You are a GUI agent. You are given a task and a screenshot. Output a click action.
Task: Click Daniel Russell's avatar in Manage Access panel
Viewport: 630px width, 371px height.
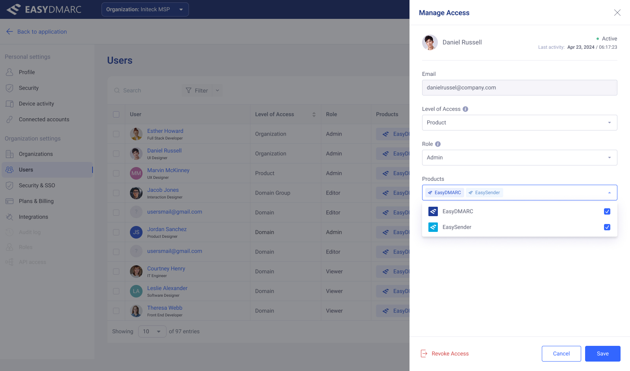tap(430, 42)
